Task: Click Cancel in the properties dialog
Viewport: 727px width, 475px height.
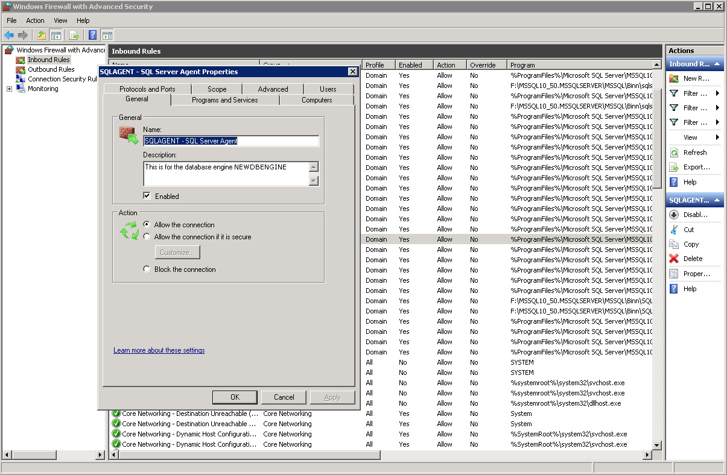Action: point(284,397)
